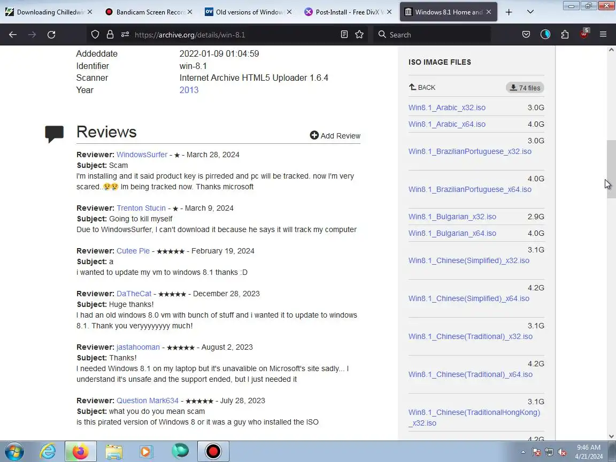
Task: Open reviewer Cutee Pie profile link
Action: tap(133, 251)
